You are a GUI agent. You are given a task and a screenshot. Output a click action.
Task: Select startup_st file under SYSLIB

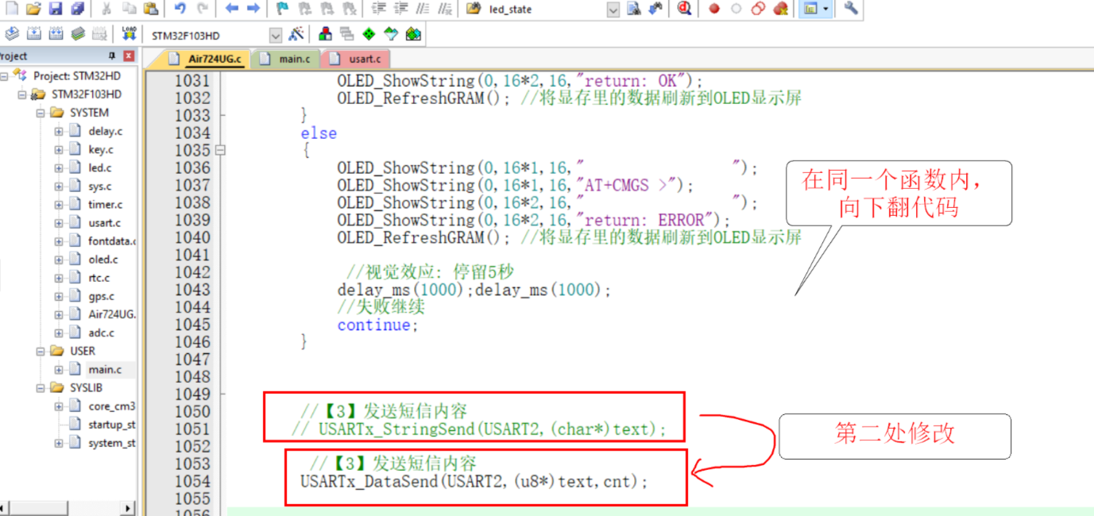(x=111, y=425)
